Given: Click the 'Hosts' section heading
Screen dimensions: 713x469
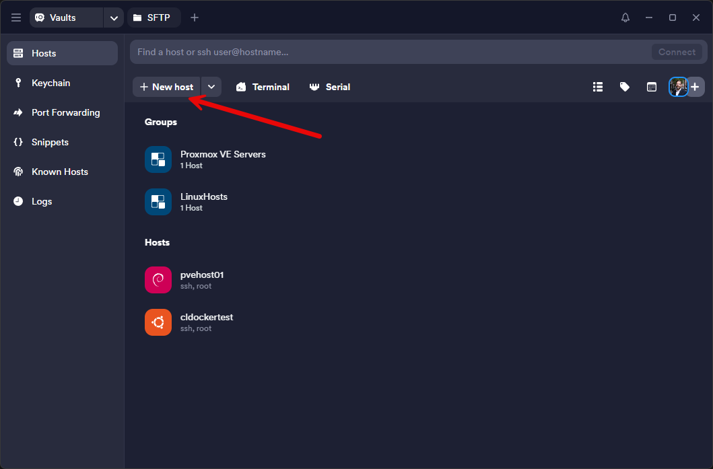Looking at the screenshot, I should (x=157, y=242).
